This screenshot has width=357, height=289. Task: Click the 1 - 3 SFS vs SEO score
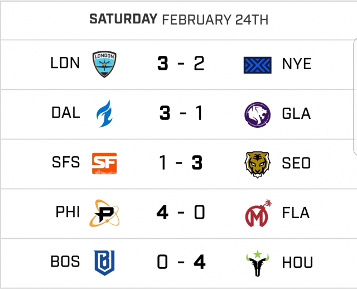click(x=181, y=163)
